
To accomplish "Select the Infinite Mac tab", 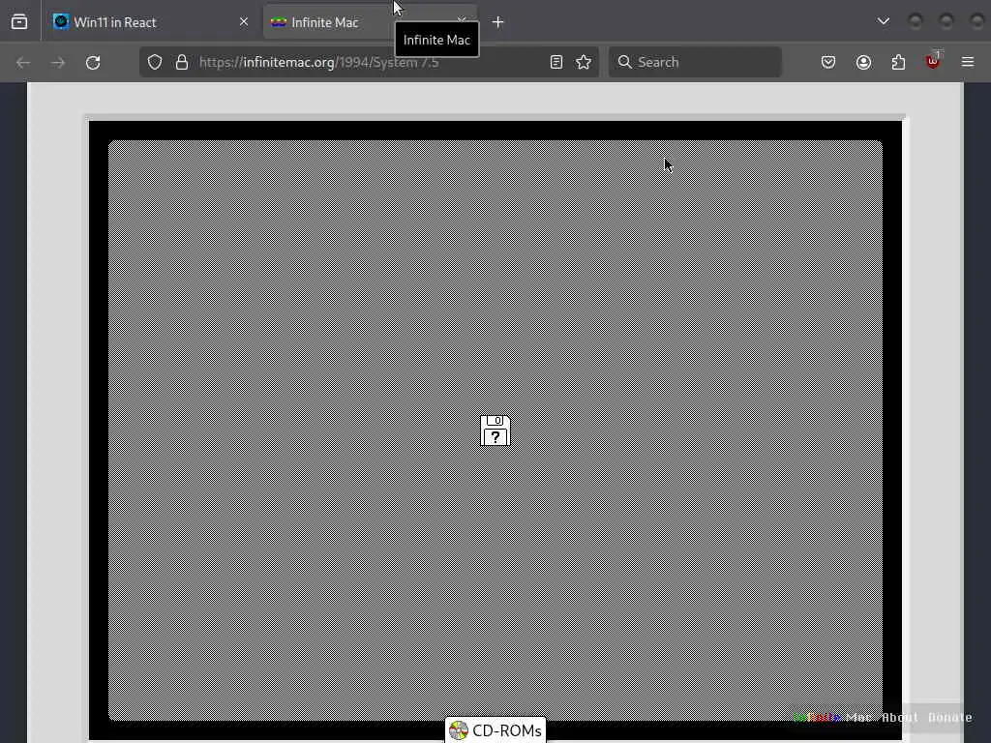I will click(370, 22).
